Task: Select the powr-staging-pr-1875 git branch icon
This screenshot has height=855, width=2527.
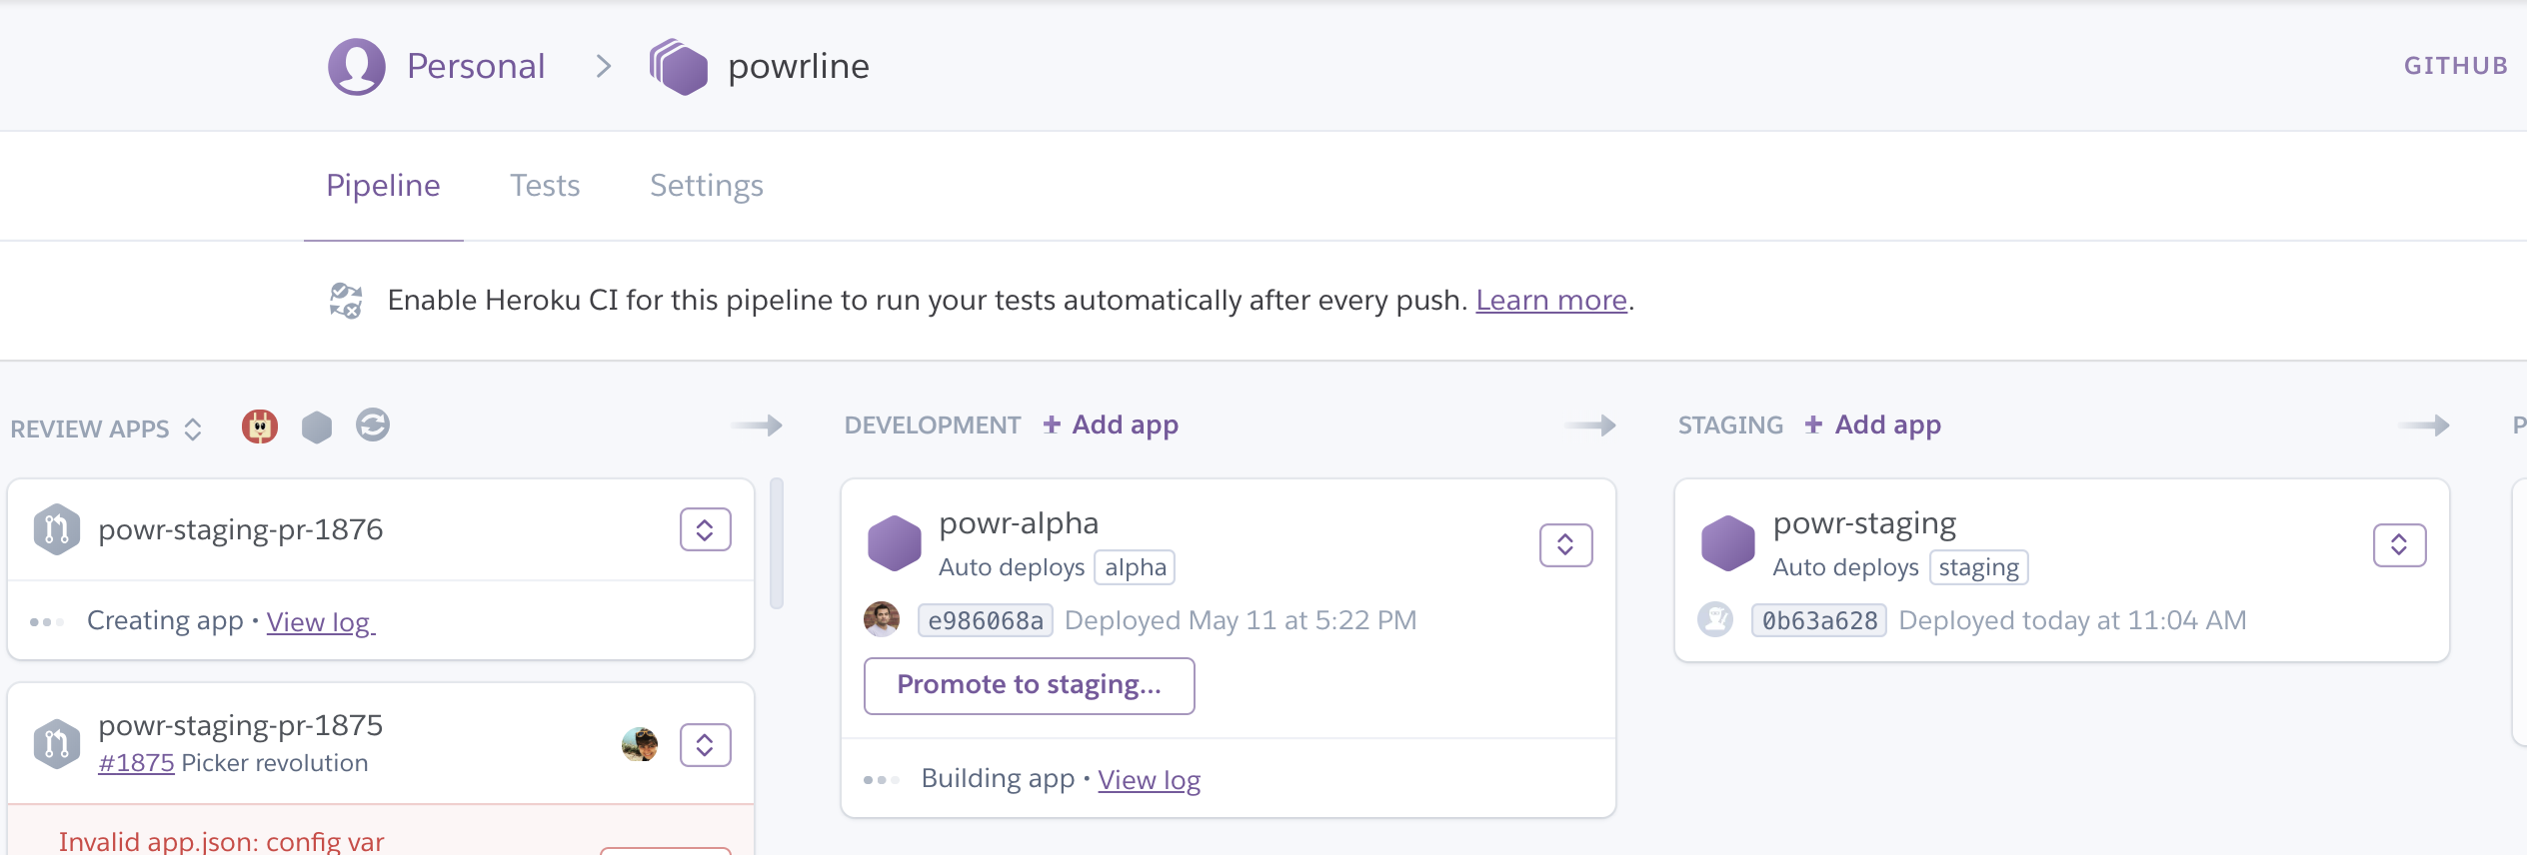Action: coord(57,744)
